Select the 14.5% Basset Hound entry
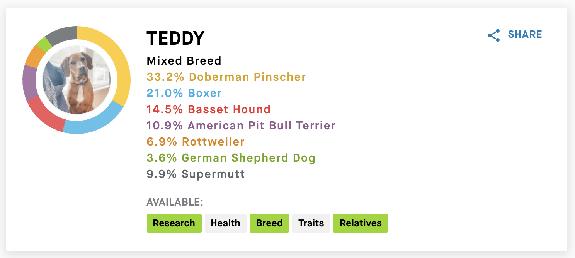The image size is (575, 258). (x=209, y=109)
